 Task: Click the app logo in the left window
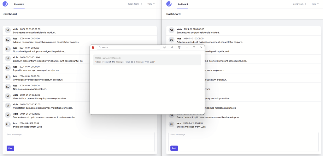point(5,4)
